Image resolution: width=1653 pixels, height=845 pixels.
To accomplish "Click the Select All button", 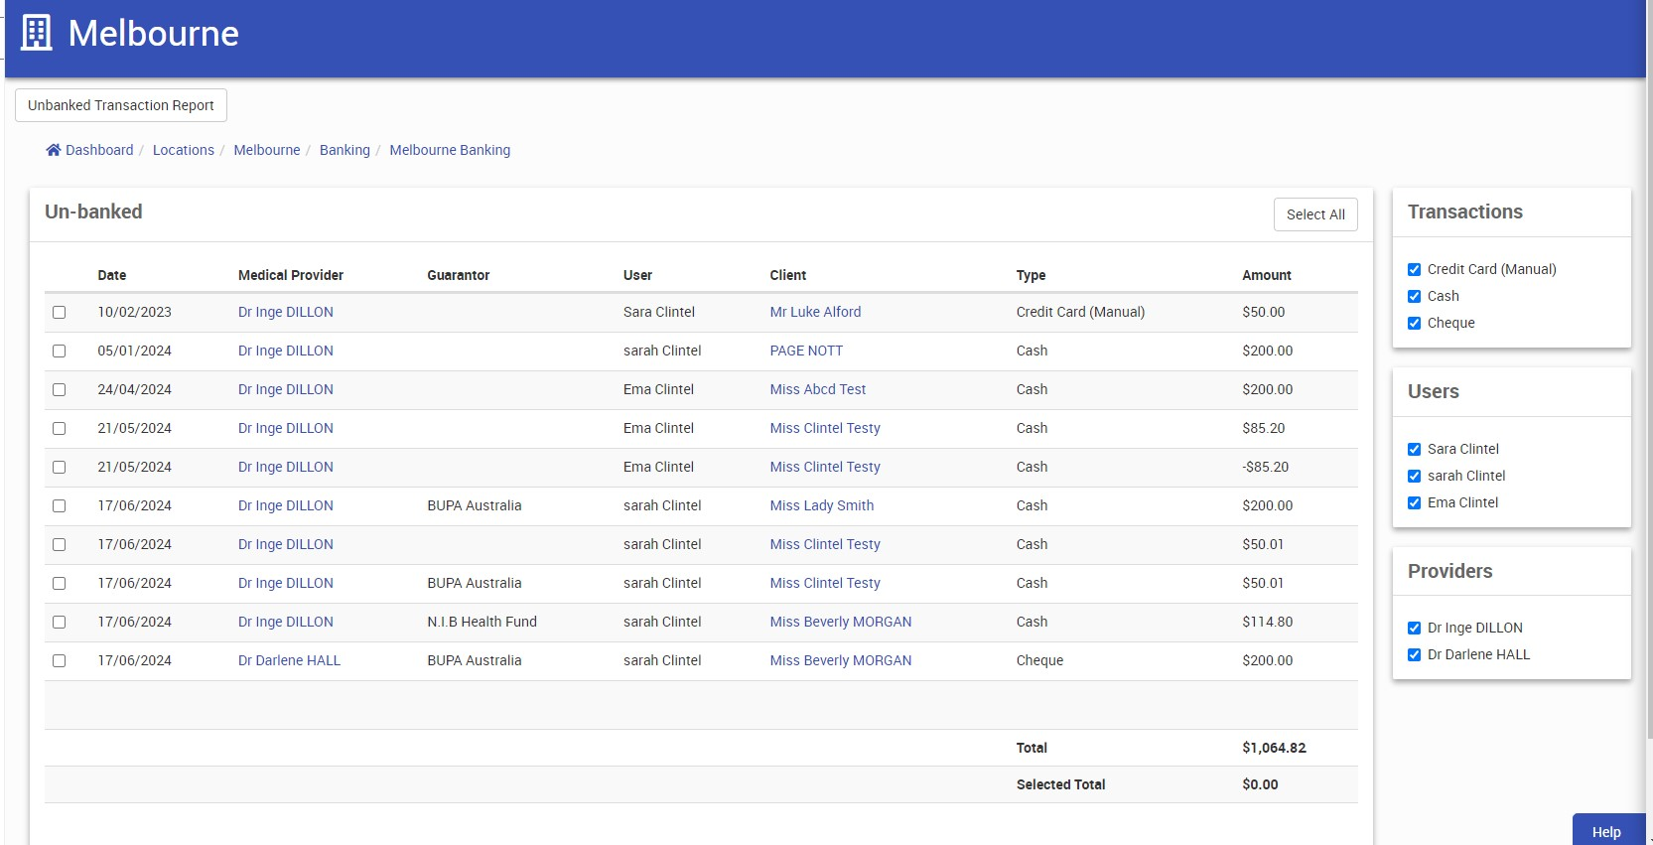I will pyautogui.click(x=1315, y=214).
